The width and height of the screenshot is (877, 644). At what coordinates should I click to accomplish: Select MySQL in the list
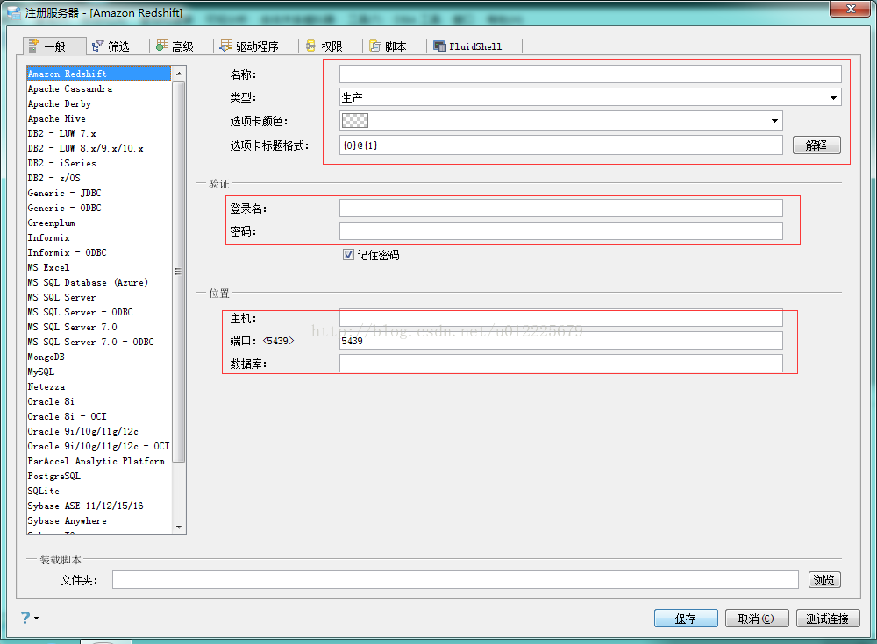tap(99, 372)
